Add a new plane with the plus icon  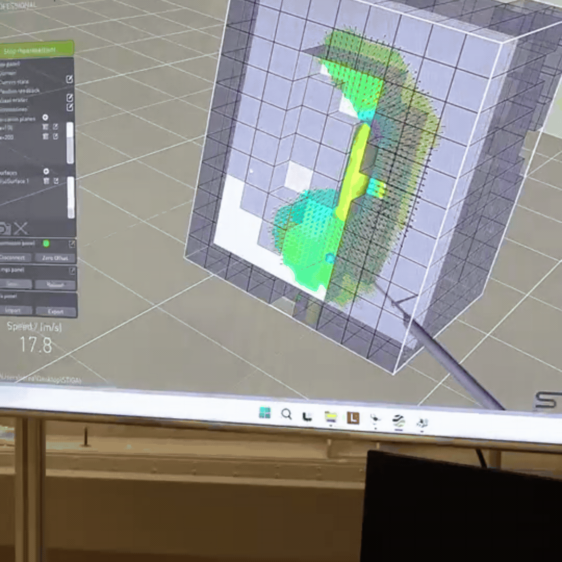pos(45,118)
